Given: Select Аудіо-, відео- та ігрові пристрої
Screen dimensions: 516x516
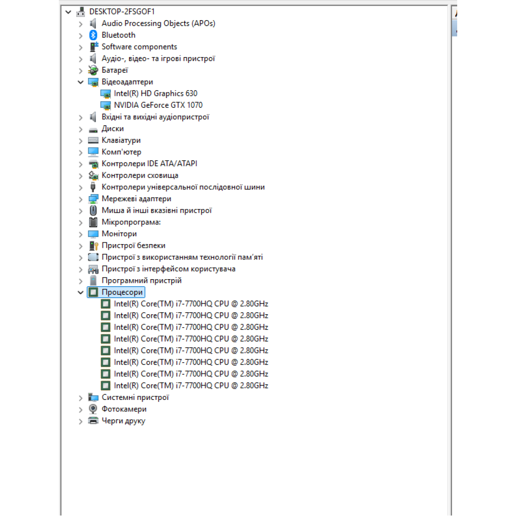Looking at the screenshot, I should coord(158,59).
